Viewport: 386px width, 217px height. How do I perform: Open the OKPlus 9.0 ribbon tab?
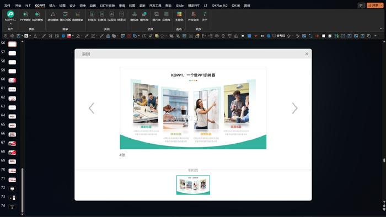(219, 6)
